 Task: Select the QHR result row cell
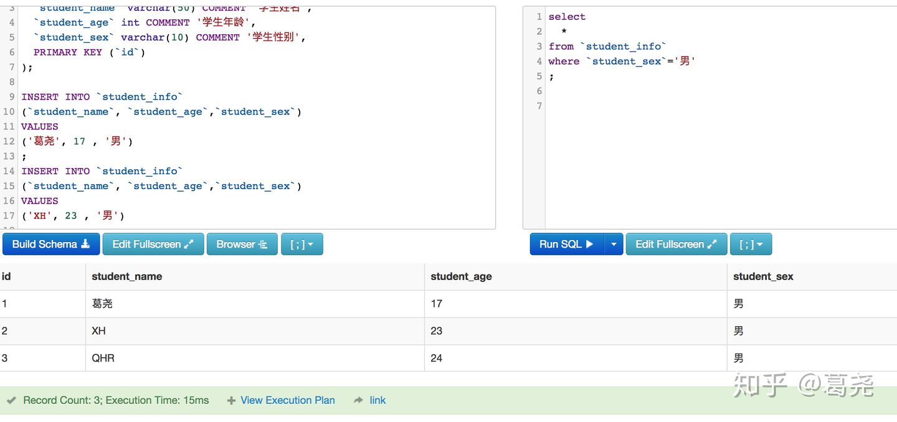[x=103, y=358]
